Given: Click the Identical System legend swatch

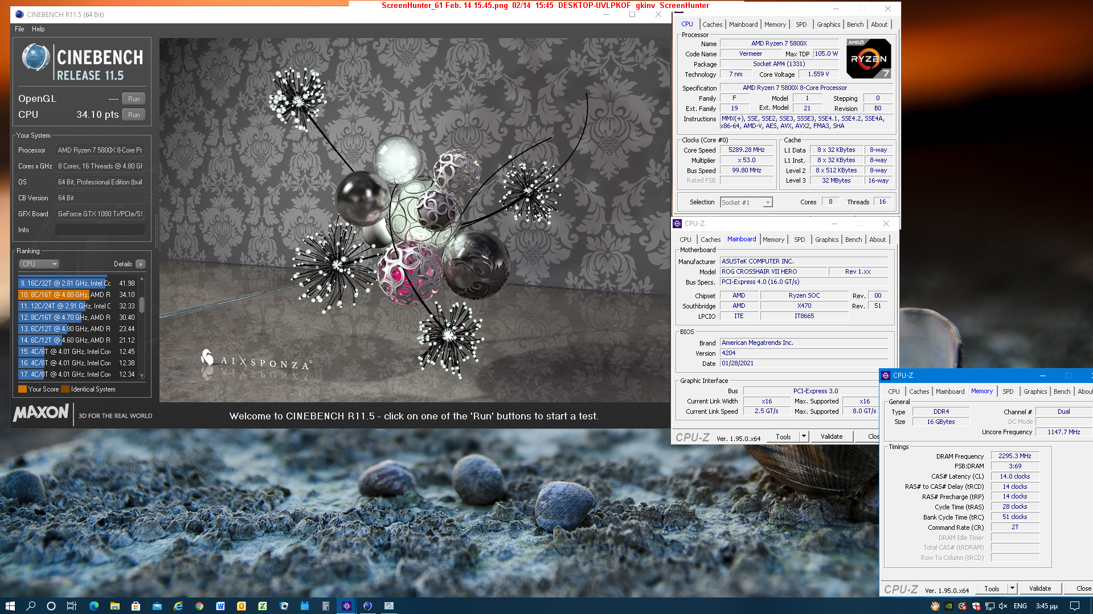Looking at the screenshot, I should 65,389.
